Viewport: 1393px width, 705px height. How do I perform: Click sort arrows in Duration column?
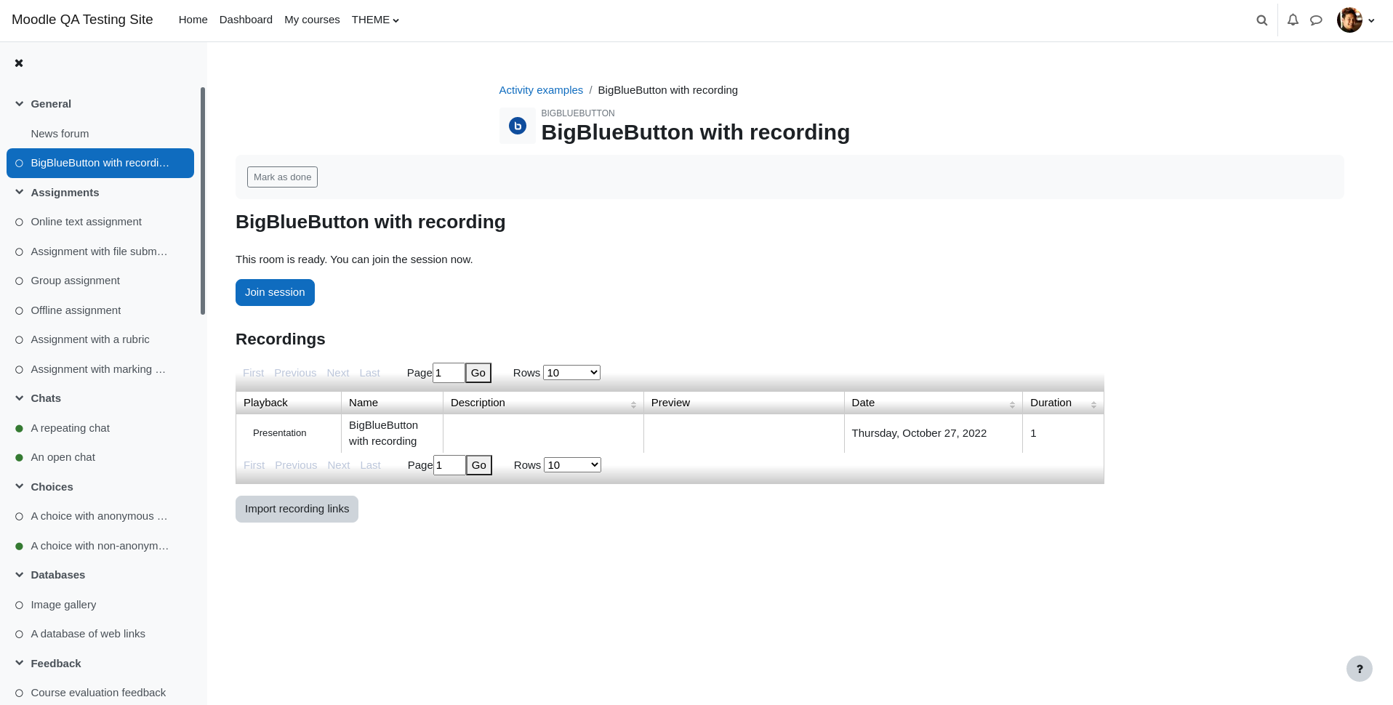tap(1093, 405)
